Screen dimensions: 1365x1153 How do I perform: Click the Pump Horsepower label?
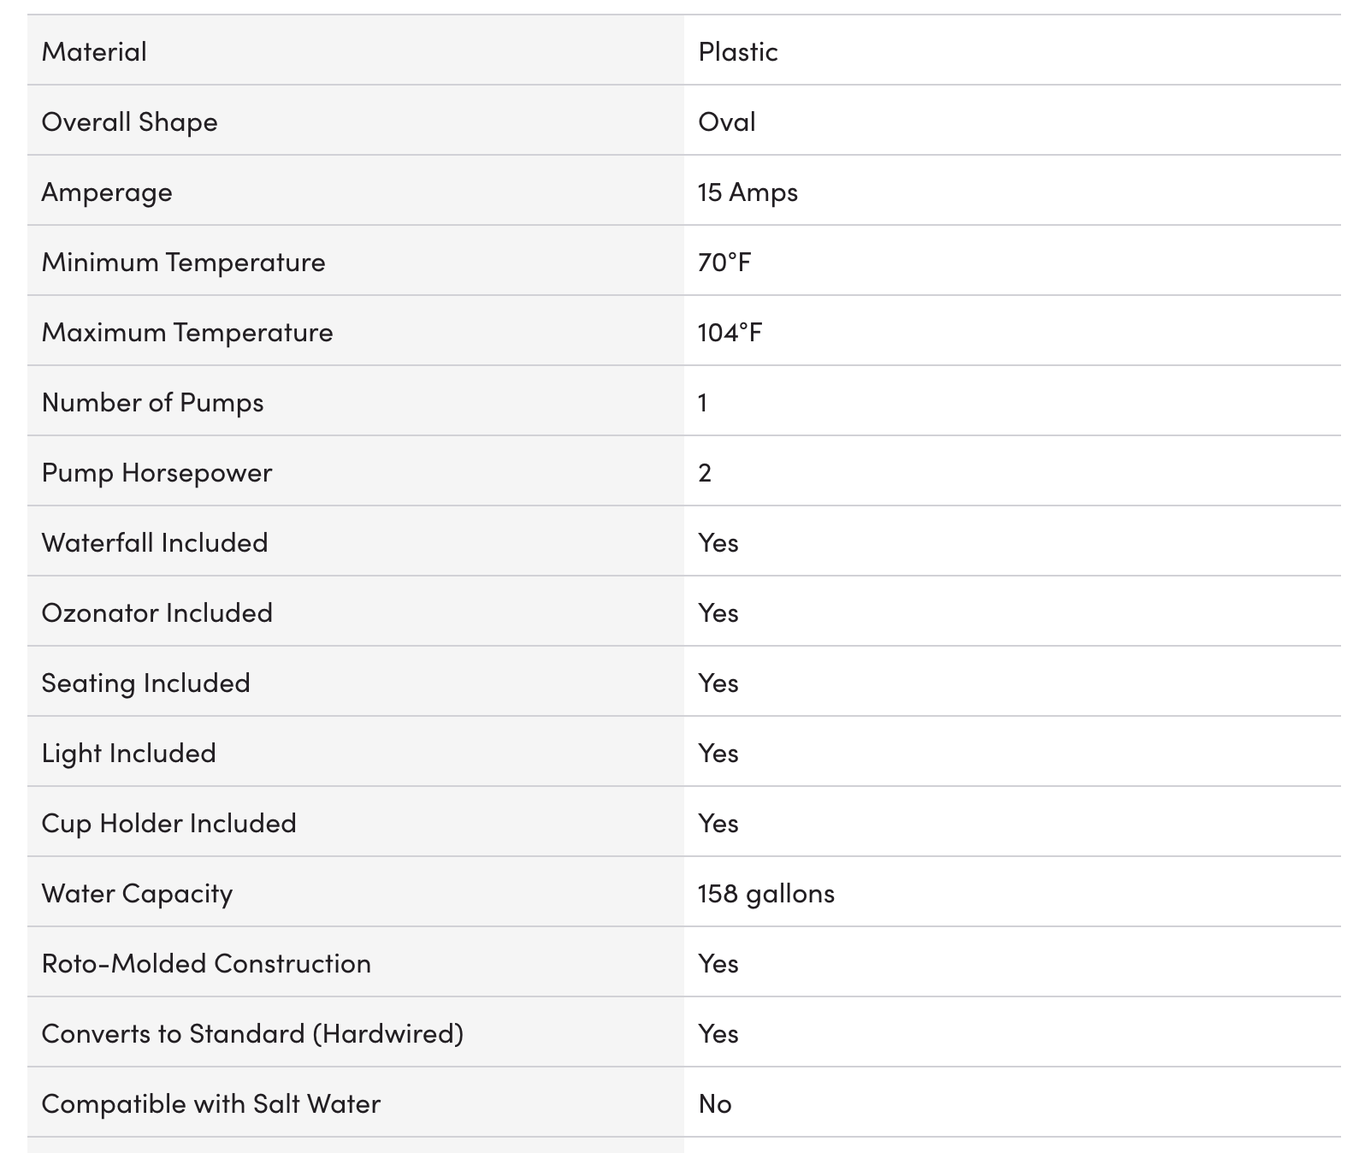click(157, 472)
